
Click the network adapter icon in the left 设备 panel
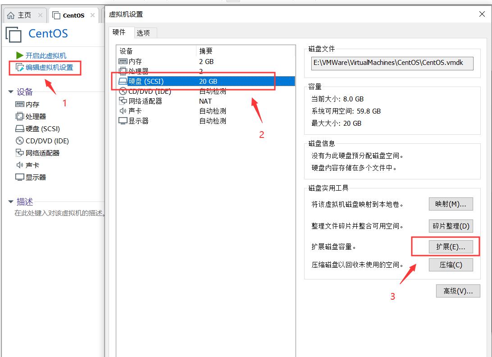[20, 153]
